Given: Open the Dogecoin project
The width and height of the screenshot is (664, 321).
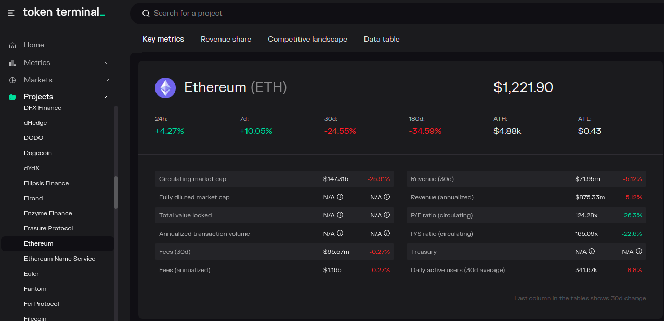Looking at the screenshot, I should [x=38, y=153].
